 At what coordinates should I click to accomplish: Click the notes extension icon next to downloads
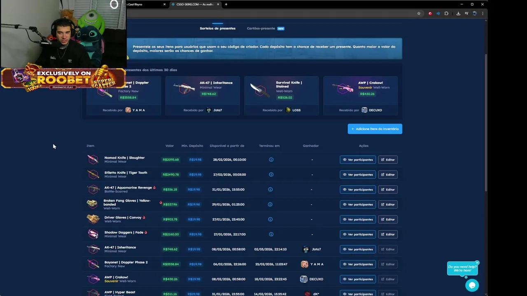tap(466, 13)
